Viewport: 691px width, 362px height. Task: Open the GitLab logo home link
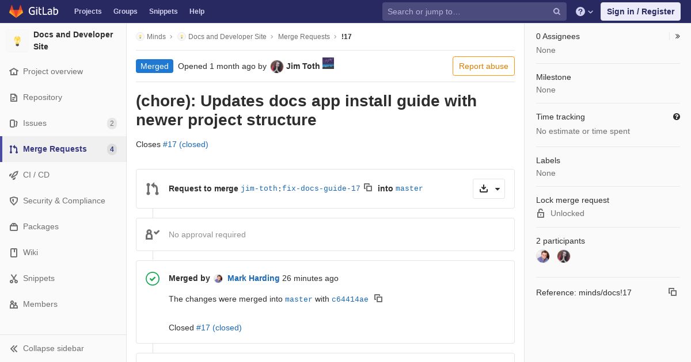coord(33,11)
